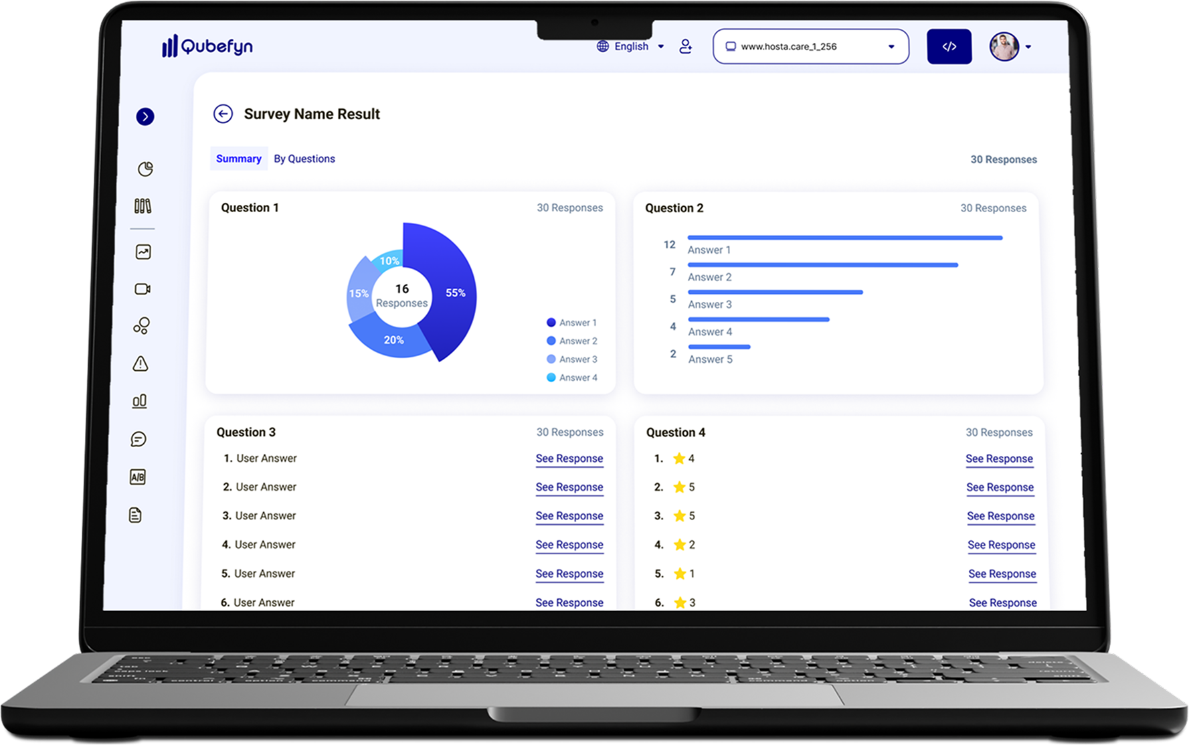Click the Question 3 heading
The height and width of the screenshot is (745, 1189).
(x=246, y=432)
